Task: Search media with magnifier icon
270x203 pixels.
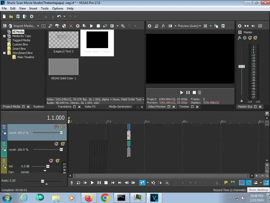Action: tap(123, 26)
